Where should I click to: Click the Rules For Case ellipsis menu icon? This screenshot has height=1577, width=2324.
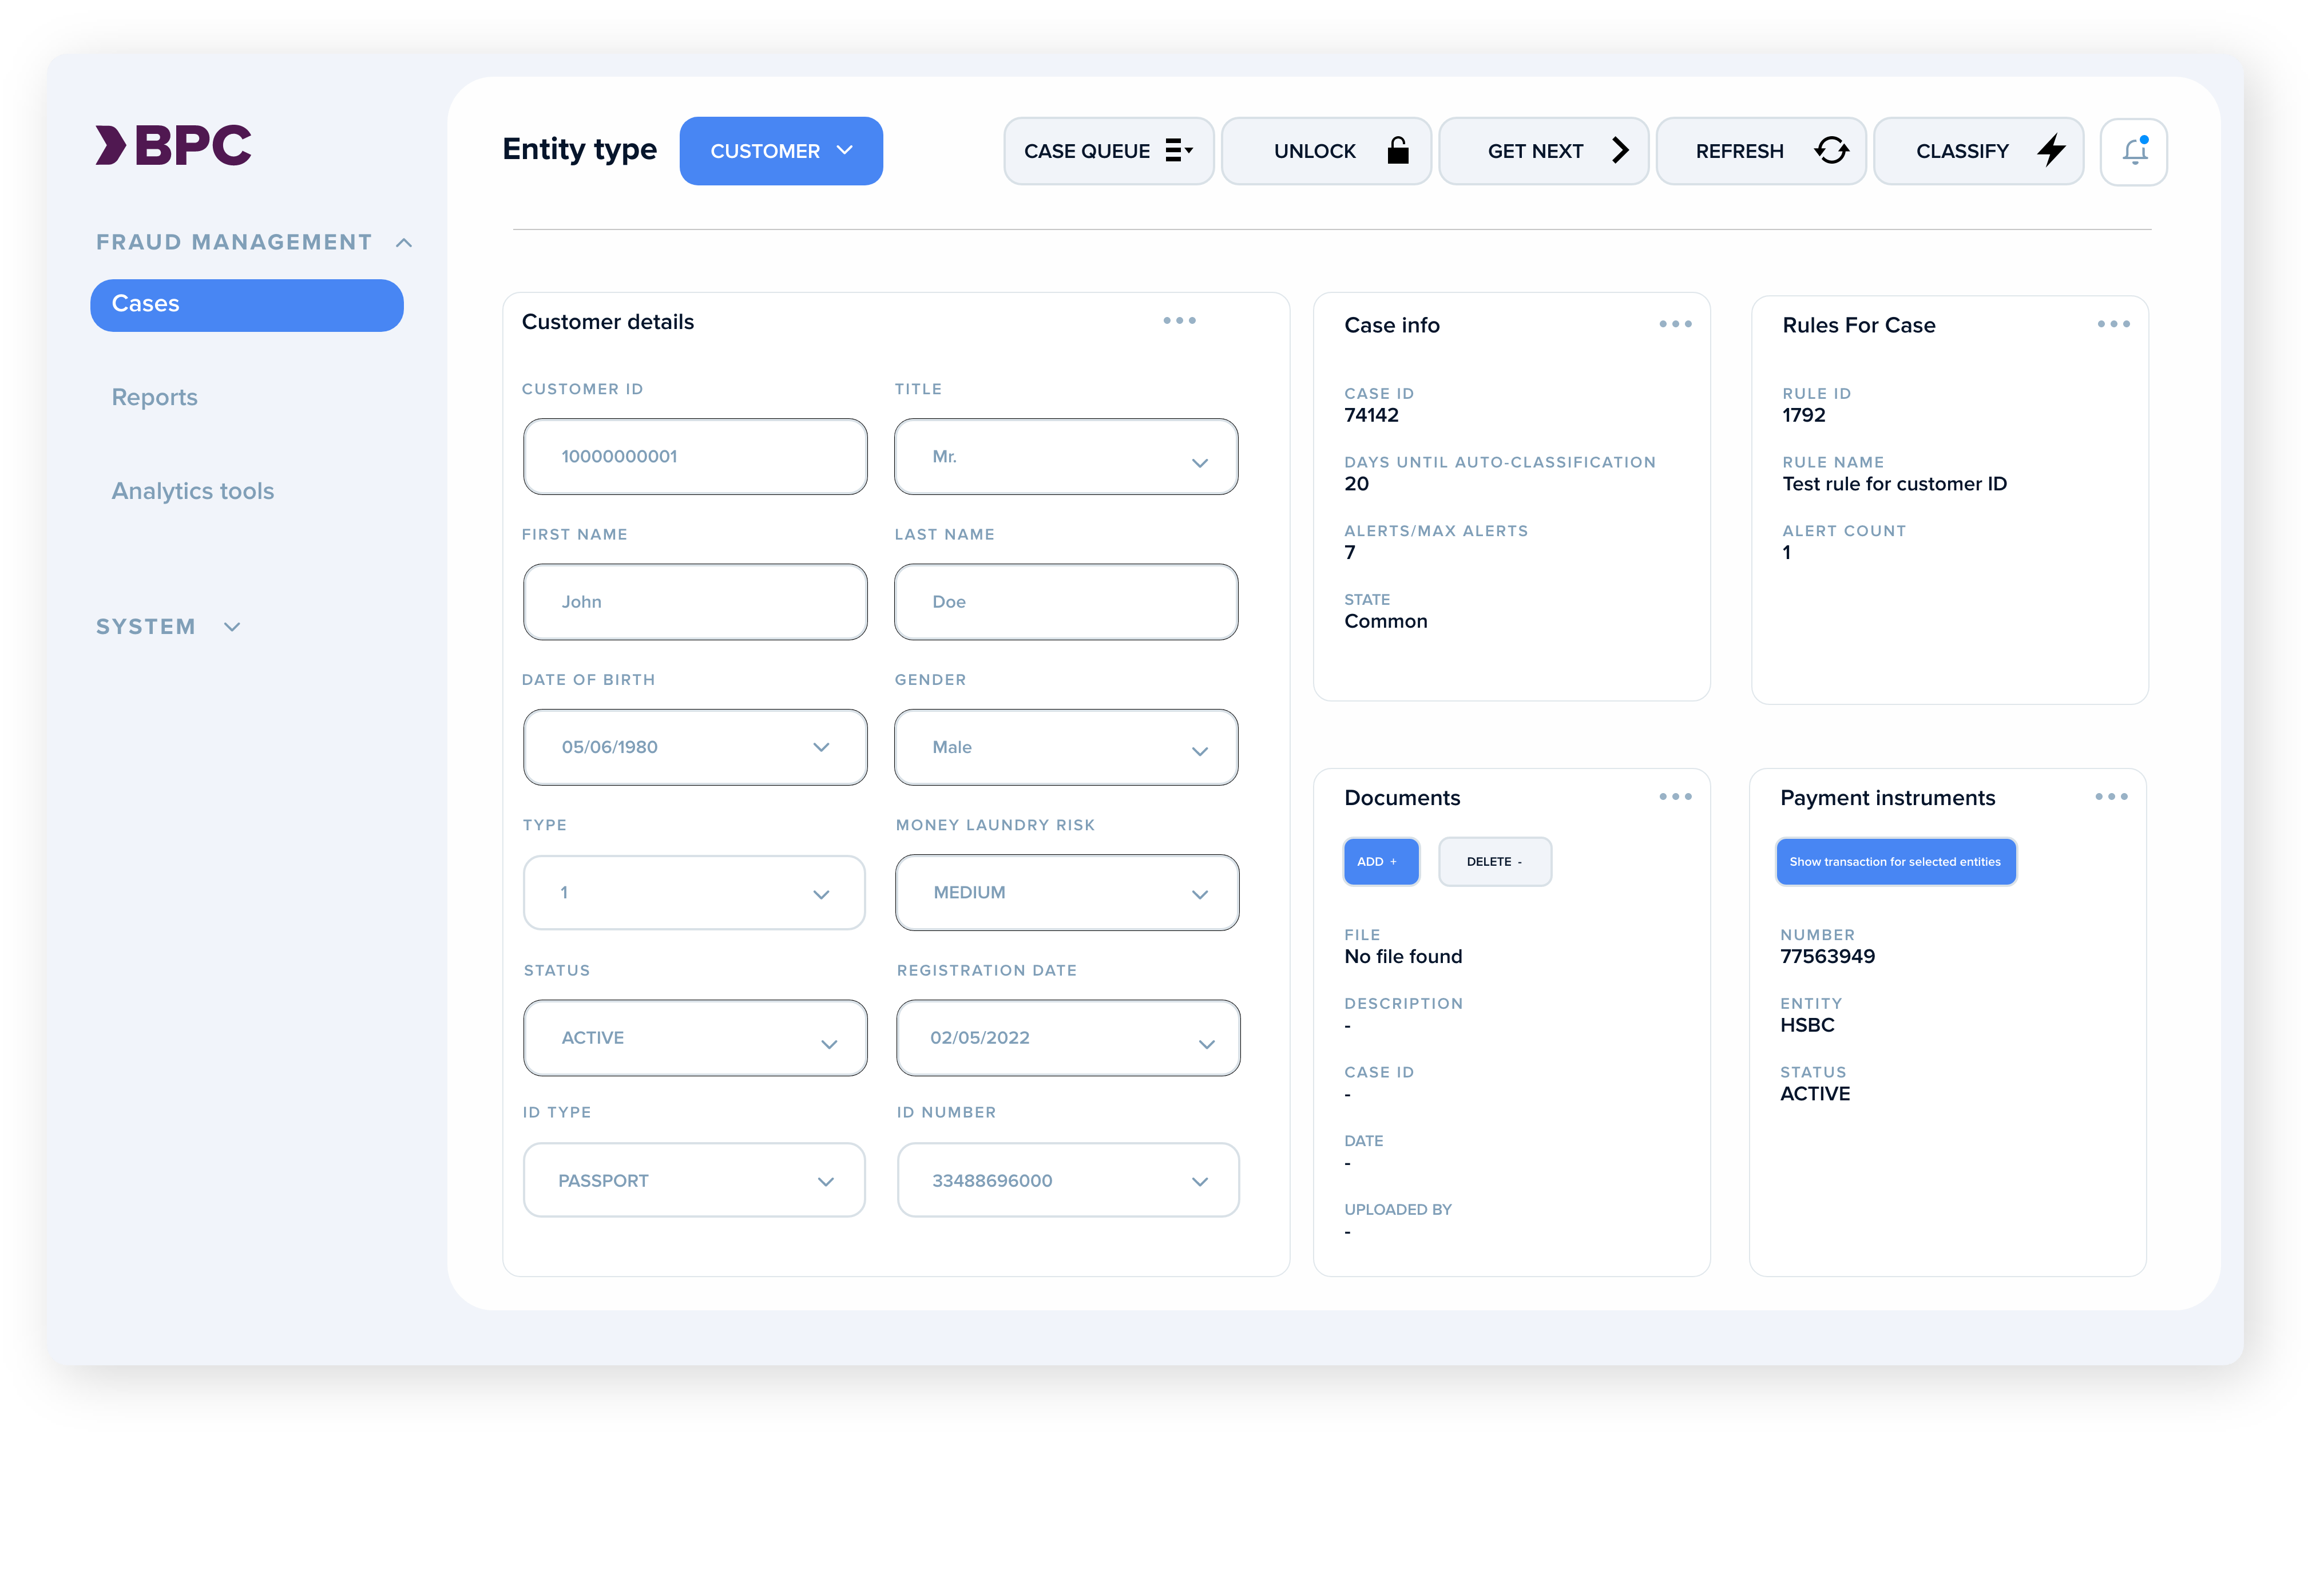[2113, 324]
